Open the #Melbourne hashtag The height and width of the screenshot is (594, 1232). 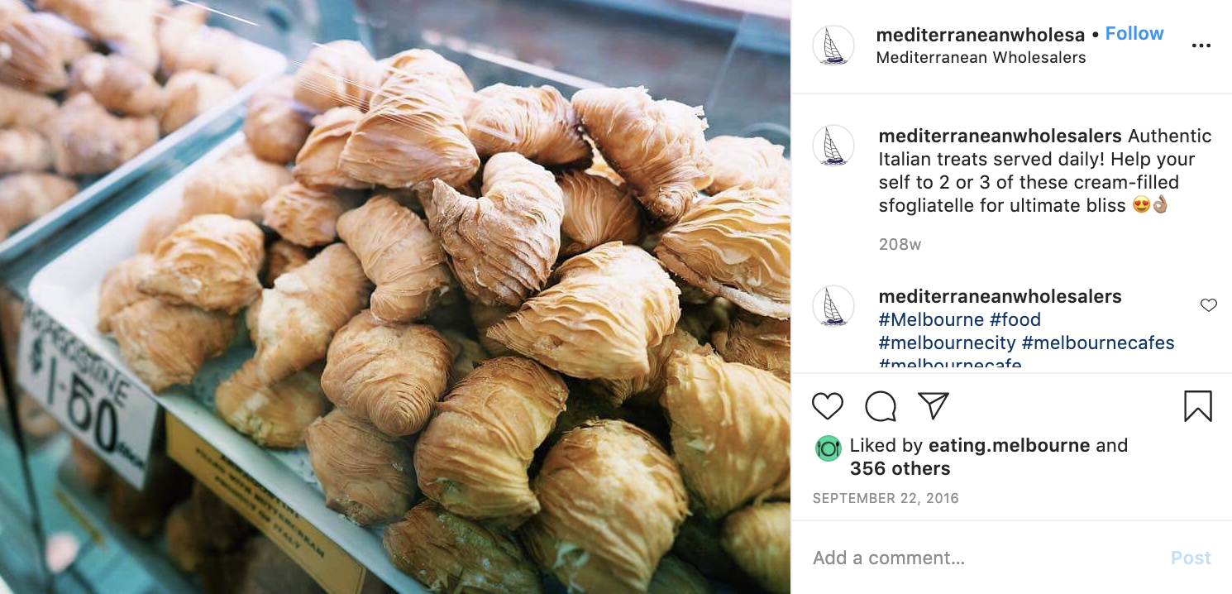tap(931, 319)
